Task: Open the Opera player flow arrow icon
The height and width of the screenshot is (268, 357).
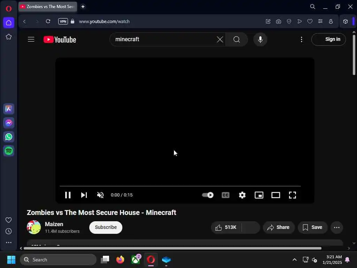Action: coord(299,21)
